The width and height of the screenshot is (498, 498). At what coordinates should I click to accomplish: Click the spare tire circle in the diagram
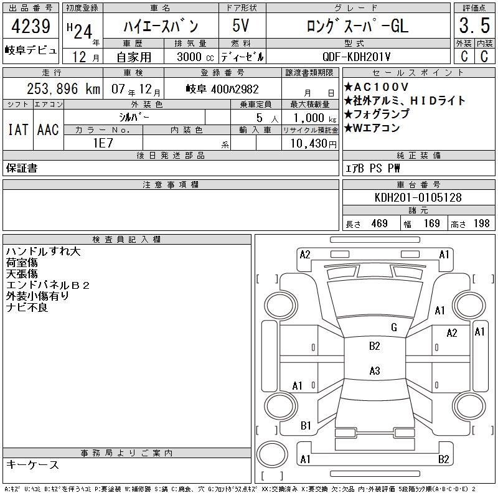tap(269, 453)
